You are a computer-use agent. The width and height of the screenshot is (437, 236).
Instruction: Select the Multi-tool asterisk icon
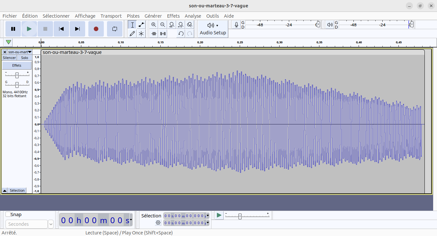coord(141,33)
